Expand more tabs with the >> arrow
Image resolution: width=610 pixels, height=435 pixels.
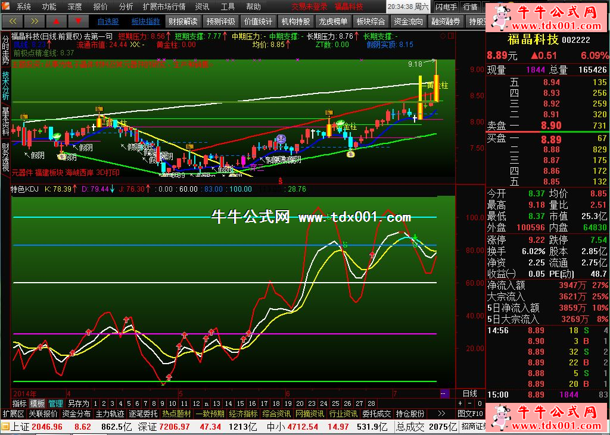tap(441, 414)
